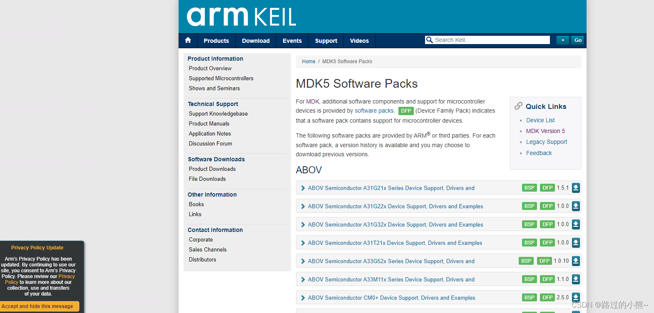Expand the A31G21x Series row chevron
This screenshot has width=654, height=313.
pos(303,188)
